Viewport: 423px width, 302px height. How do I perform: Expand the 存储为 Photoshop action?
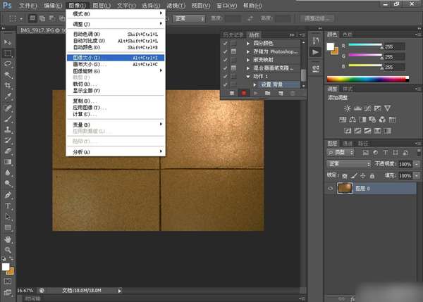(247, 52)
